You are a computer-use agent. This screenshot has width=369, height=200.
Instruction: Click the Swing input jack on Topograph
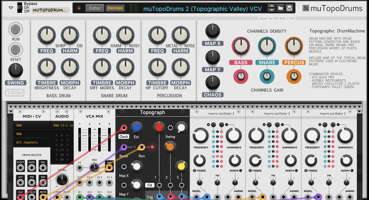[170, 128]
